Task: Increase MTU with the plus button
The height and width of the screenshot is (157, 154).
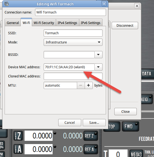Action: pyautogui.click(x=88, y=85)
